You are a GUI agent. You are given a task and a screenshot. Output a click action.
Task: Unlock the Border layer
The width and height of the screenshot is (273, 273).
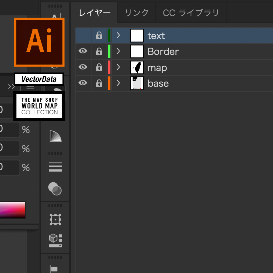click(99, 51)
